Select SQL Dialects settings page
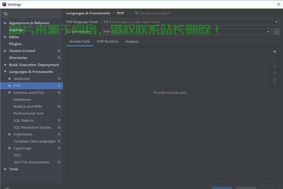The width and height of the screenshot is (283, 189). tap(23, 121)
